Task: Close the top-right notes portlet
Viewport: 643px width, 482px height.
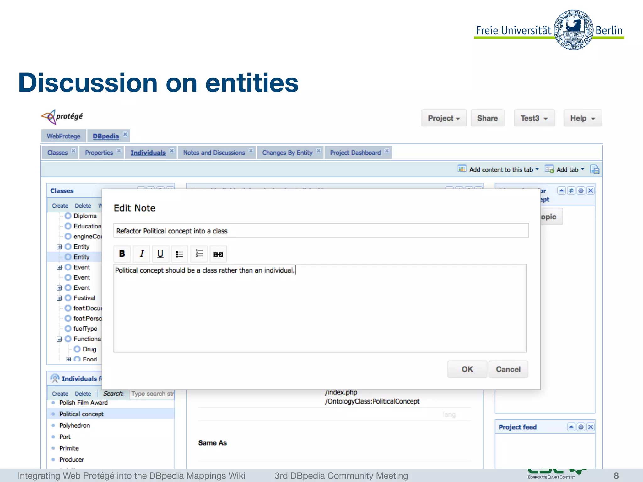Action: (x=591, y=190)
